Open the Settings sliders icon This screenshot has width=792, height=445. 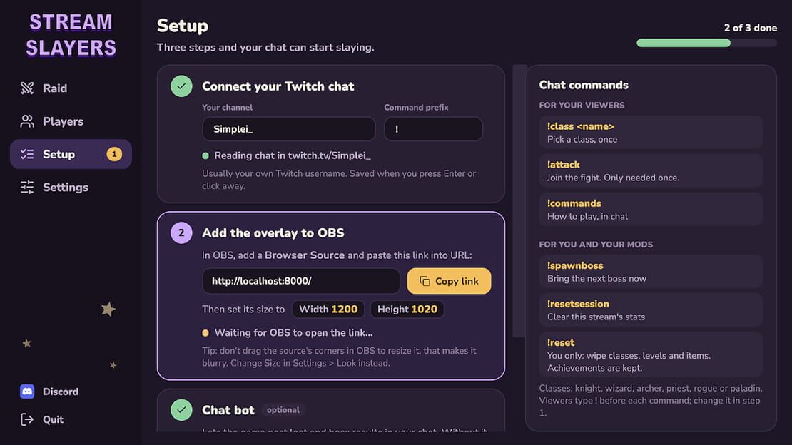tap(27, 187)
